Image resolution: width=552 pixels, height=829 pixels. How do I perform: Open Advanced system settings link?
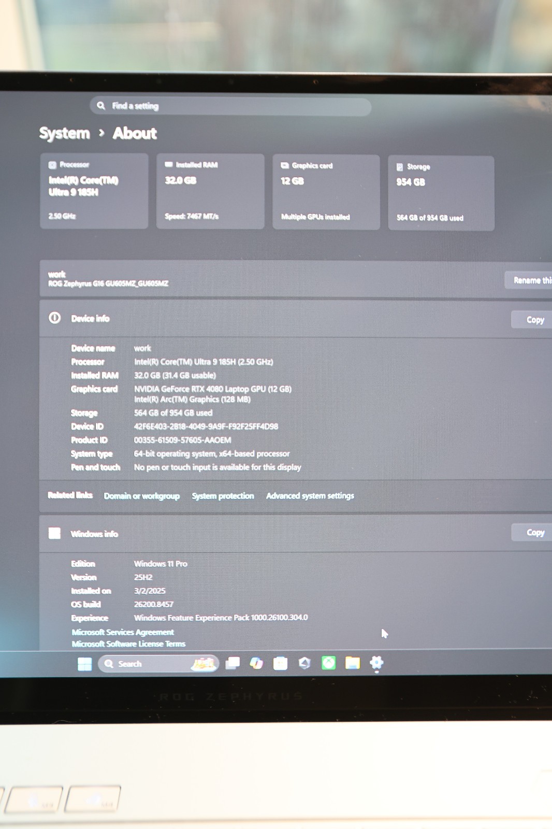coord(310,496)
